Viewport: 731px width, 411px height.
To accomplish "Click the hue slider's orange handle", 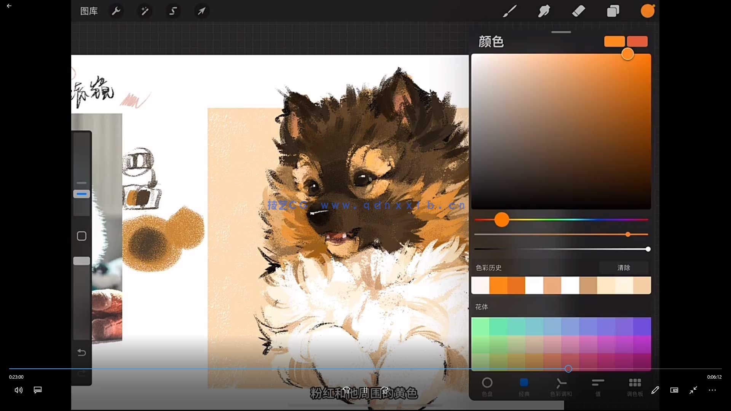I will click(502, 220).
